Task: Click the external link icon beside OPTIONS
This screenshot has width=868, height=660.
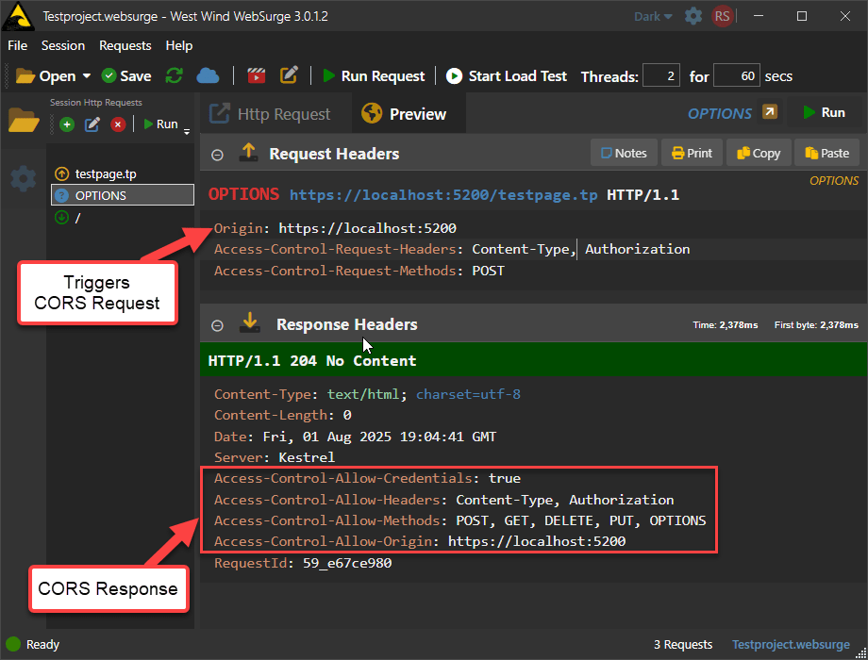Action: click(770, 113)
